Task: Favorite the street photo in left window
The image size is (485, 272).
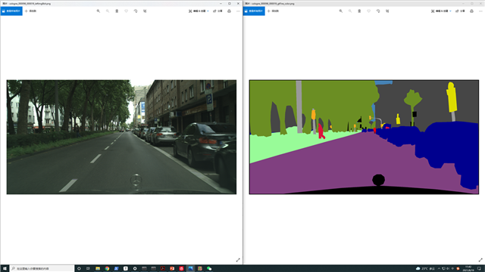Action: [x=127, y=11]
